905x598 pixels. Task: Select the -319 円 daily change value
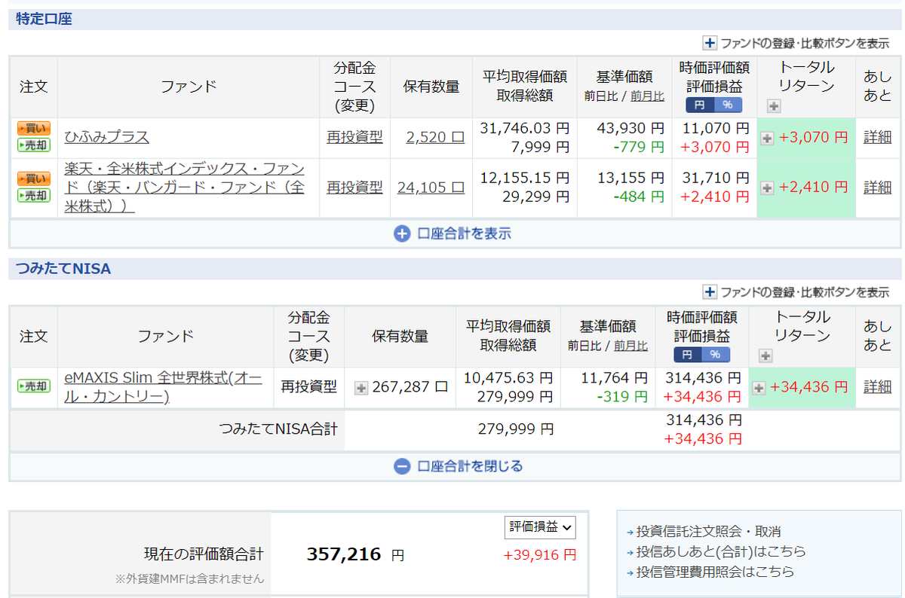(x=621, y=396)
